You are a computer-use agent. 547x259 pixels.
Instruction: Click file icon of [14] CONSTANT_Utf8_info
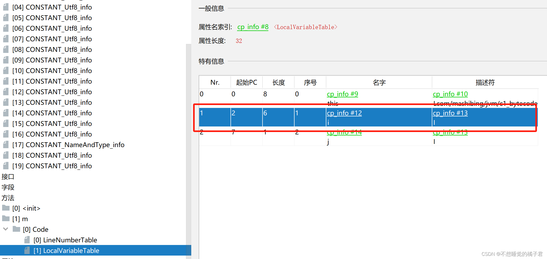pos(6,113)
